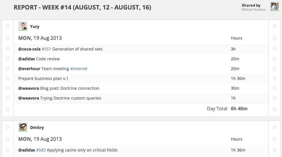The image size is (282, 157).
Task: Click Mikhail Kulakov's profile avatar
Action: pos(274,7)
